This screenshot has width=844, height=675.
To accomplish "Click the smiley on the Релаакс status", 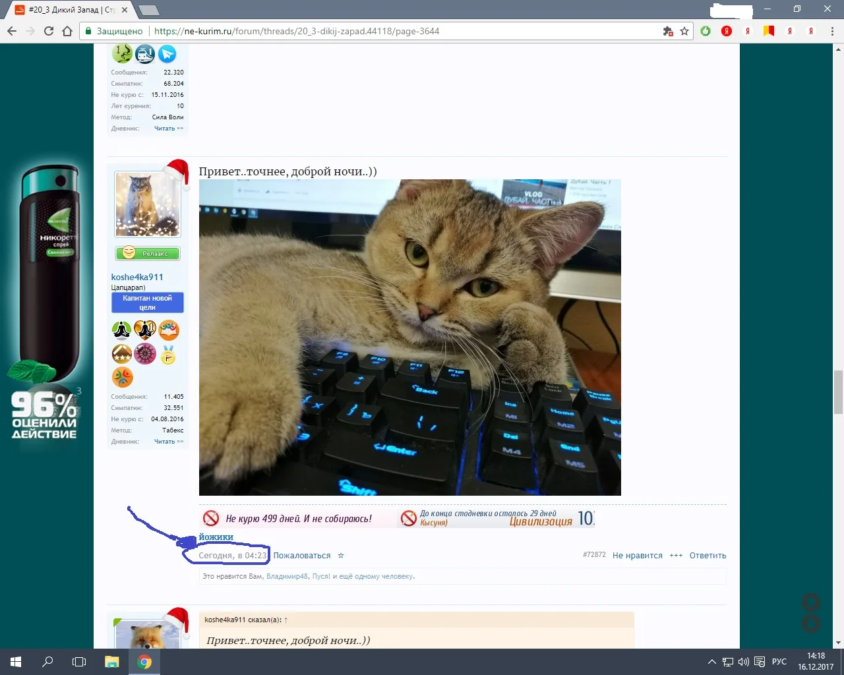I will coord(129,253).
